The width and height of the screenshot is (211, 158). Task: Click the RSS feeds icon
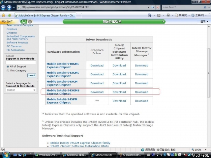159,15
